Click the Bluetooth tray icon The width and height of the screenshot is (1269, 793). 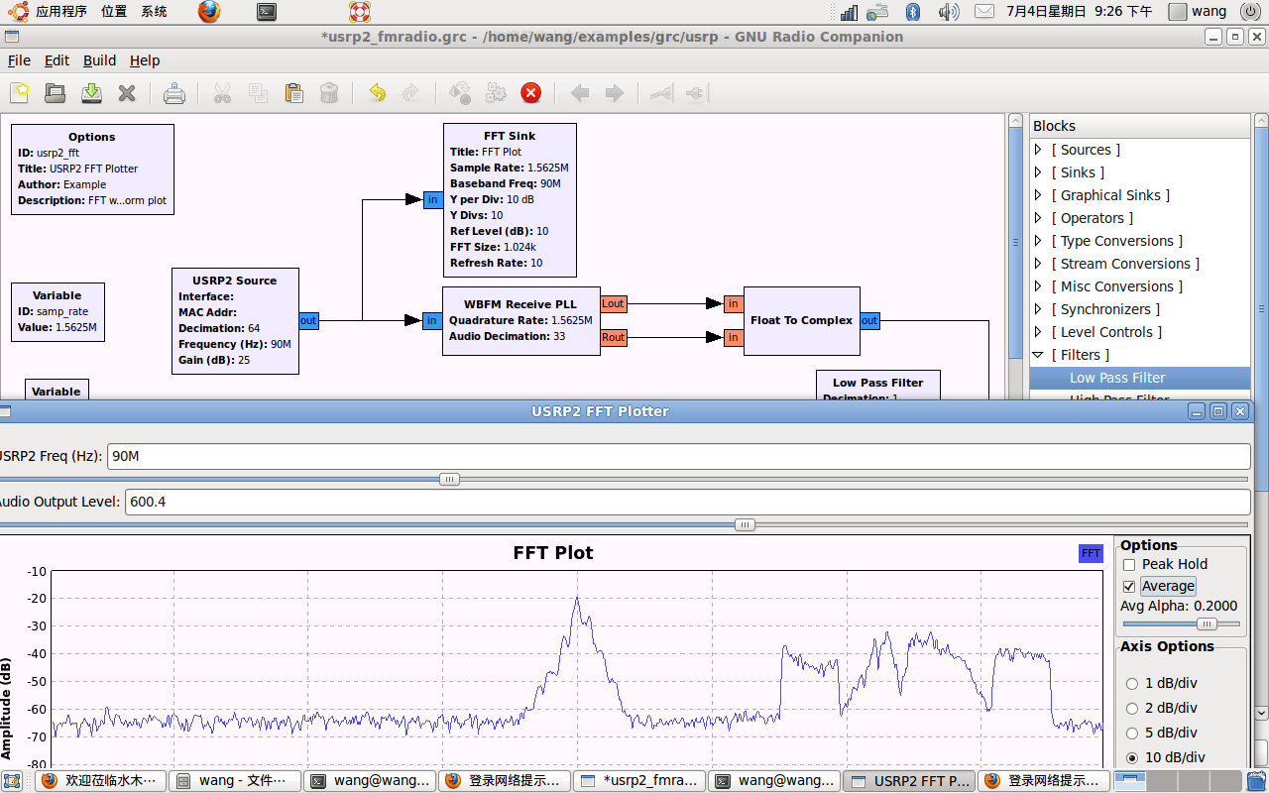coord(913,12)
